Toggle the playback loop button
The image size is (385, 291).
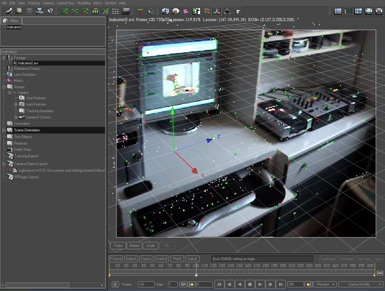click(x=183, y=284)
